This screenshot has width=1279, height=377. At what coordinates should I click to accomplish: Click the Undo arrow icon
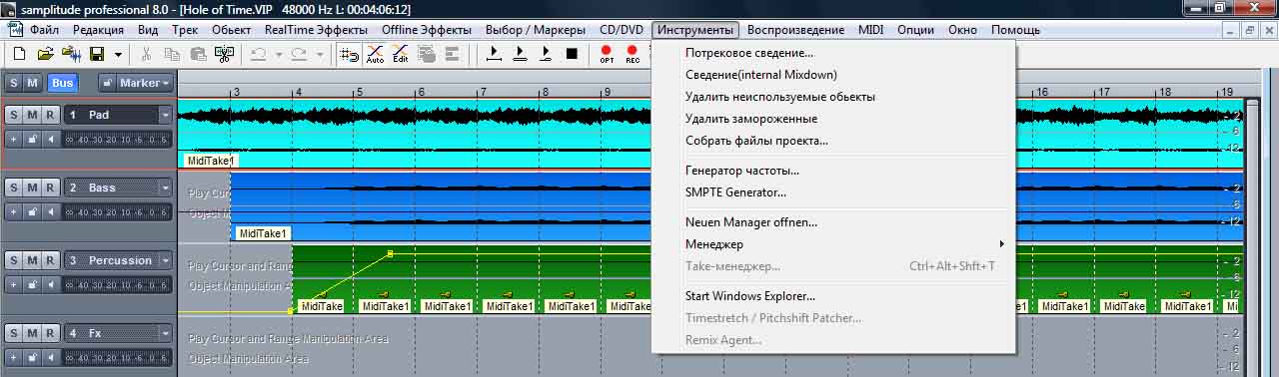click(x=258, y=54)
